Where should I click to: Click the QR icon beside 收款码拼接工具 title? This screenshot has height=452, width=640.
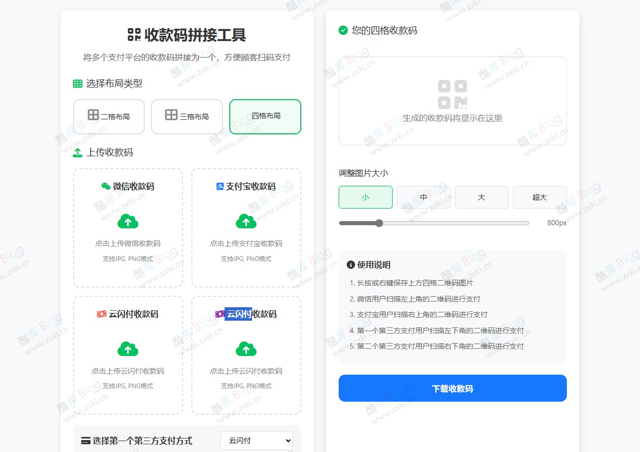coord(134,35)
